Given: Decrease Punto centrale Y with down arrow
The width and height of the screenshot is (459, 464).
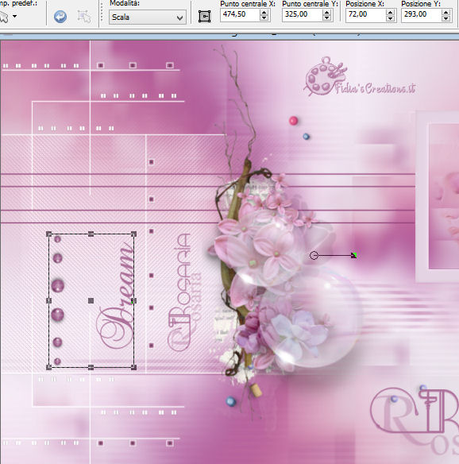Looking at the screenshot, I should (327, 17).
